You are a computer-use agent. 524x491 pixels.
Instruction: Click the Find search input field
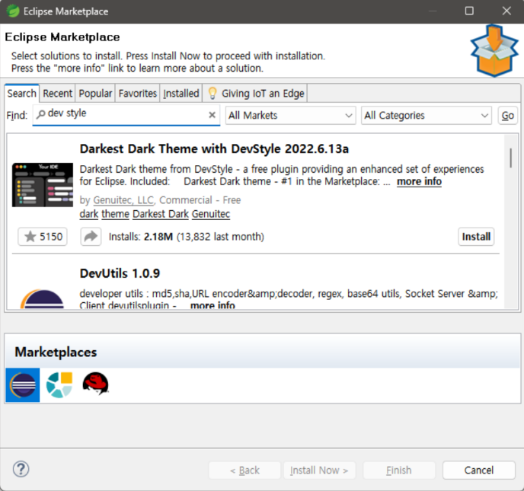(x=126, y=115)
